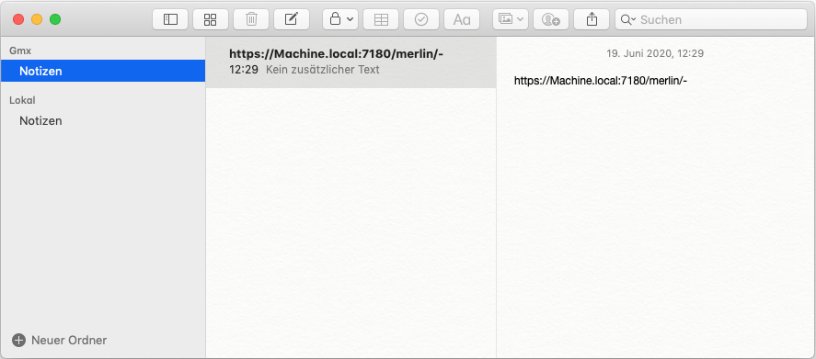This screenshot has height=359, width=816.
Task: Click Neuer Ordner button
Action: (x=59, y=341)
